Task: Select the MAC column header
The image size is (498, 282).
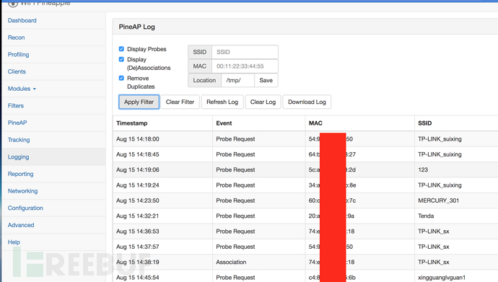Action: [x=315, y=123]
